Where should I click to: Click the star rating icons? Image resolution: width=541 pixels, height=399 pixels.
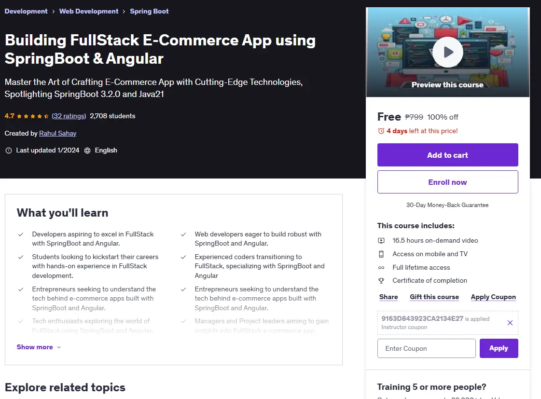point(32,116)
